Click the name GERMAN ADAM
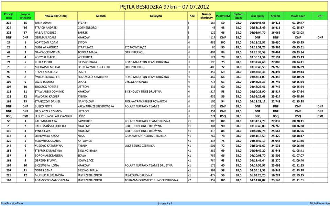The height and width of the screenshot is (206, 330). coord(45,37)
